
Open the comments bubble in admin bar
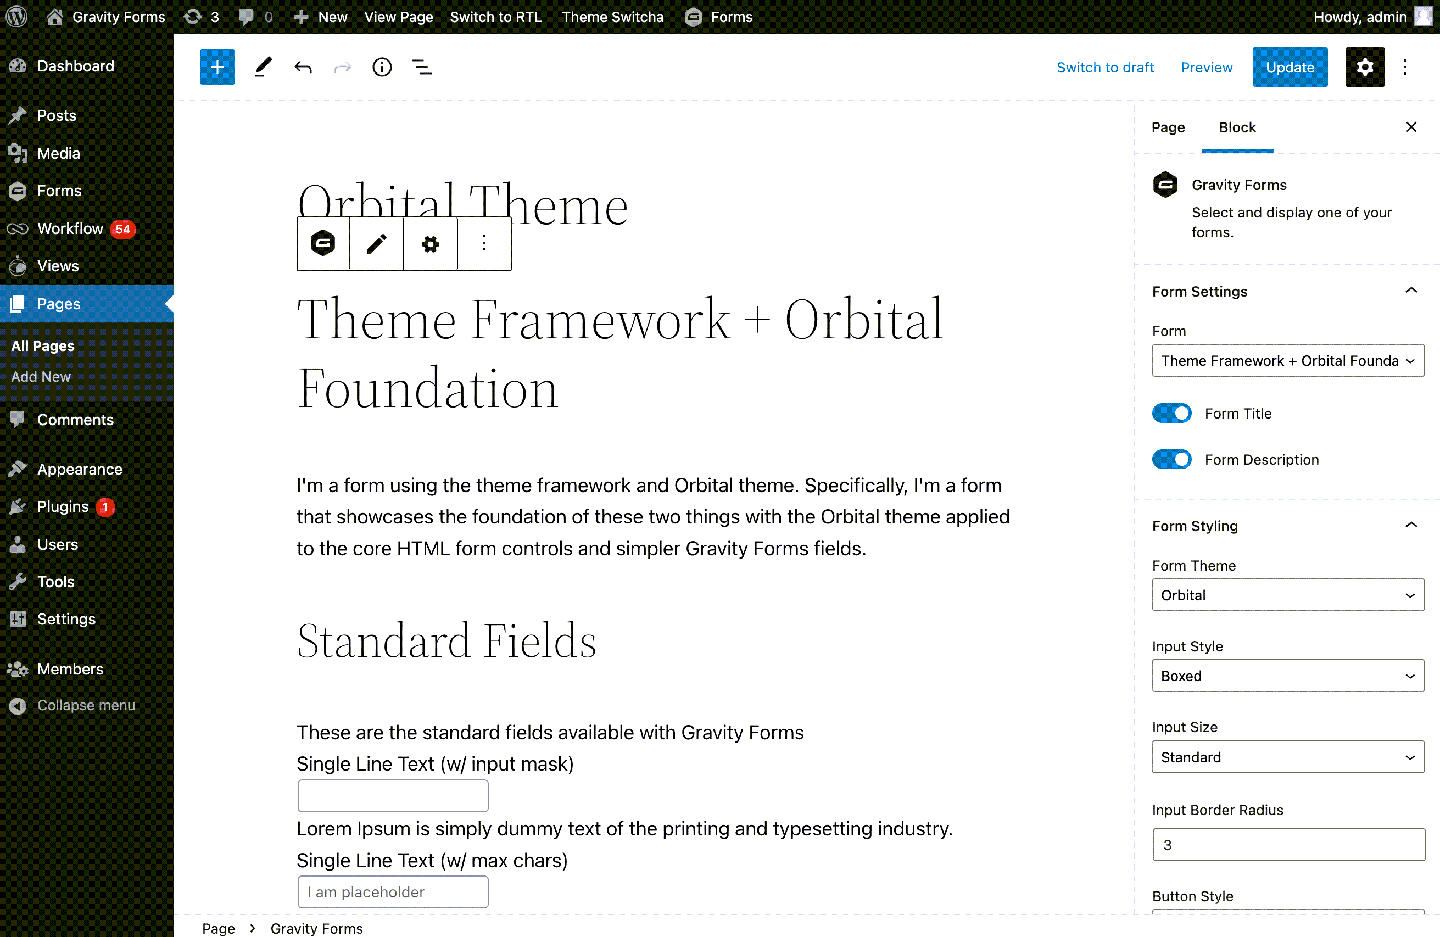click(x=255, y=16)
